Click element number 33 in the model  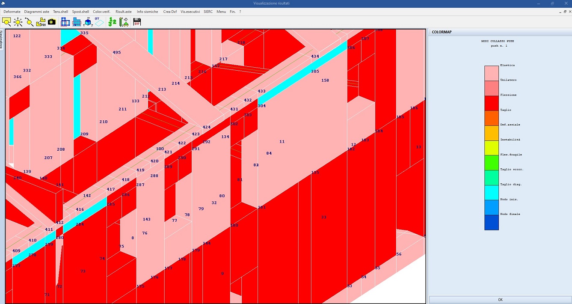tap(324, 218)
